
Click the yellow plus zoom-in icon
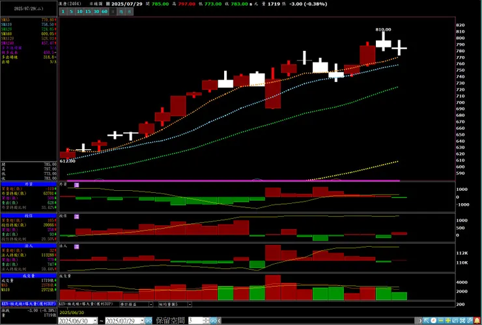[448, 320]
